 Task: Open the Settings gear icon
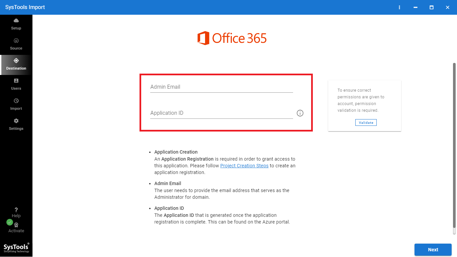(16, 121)
